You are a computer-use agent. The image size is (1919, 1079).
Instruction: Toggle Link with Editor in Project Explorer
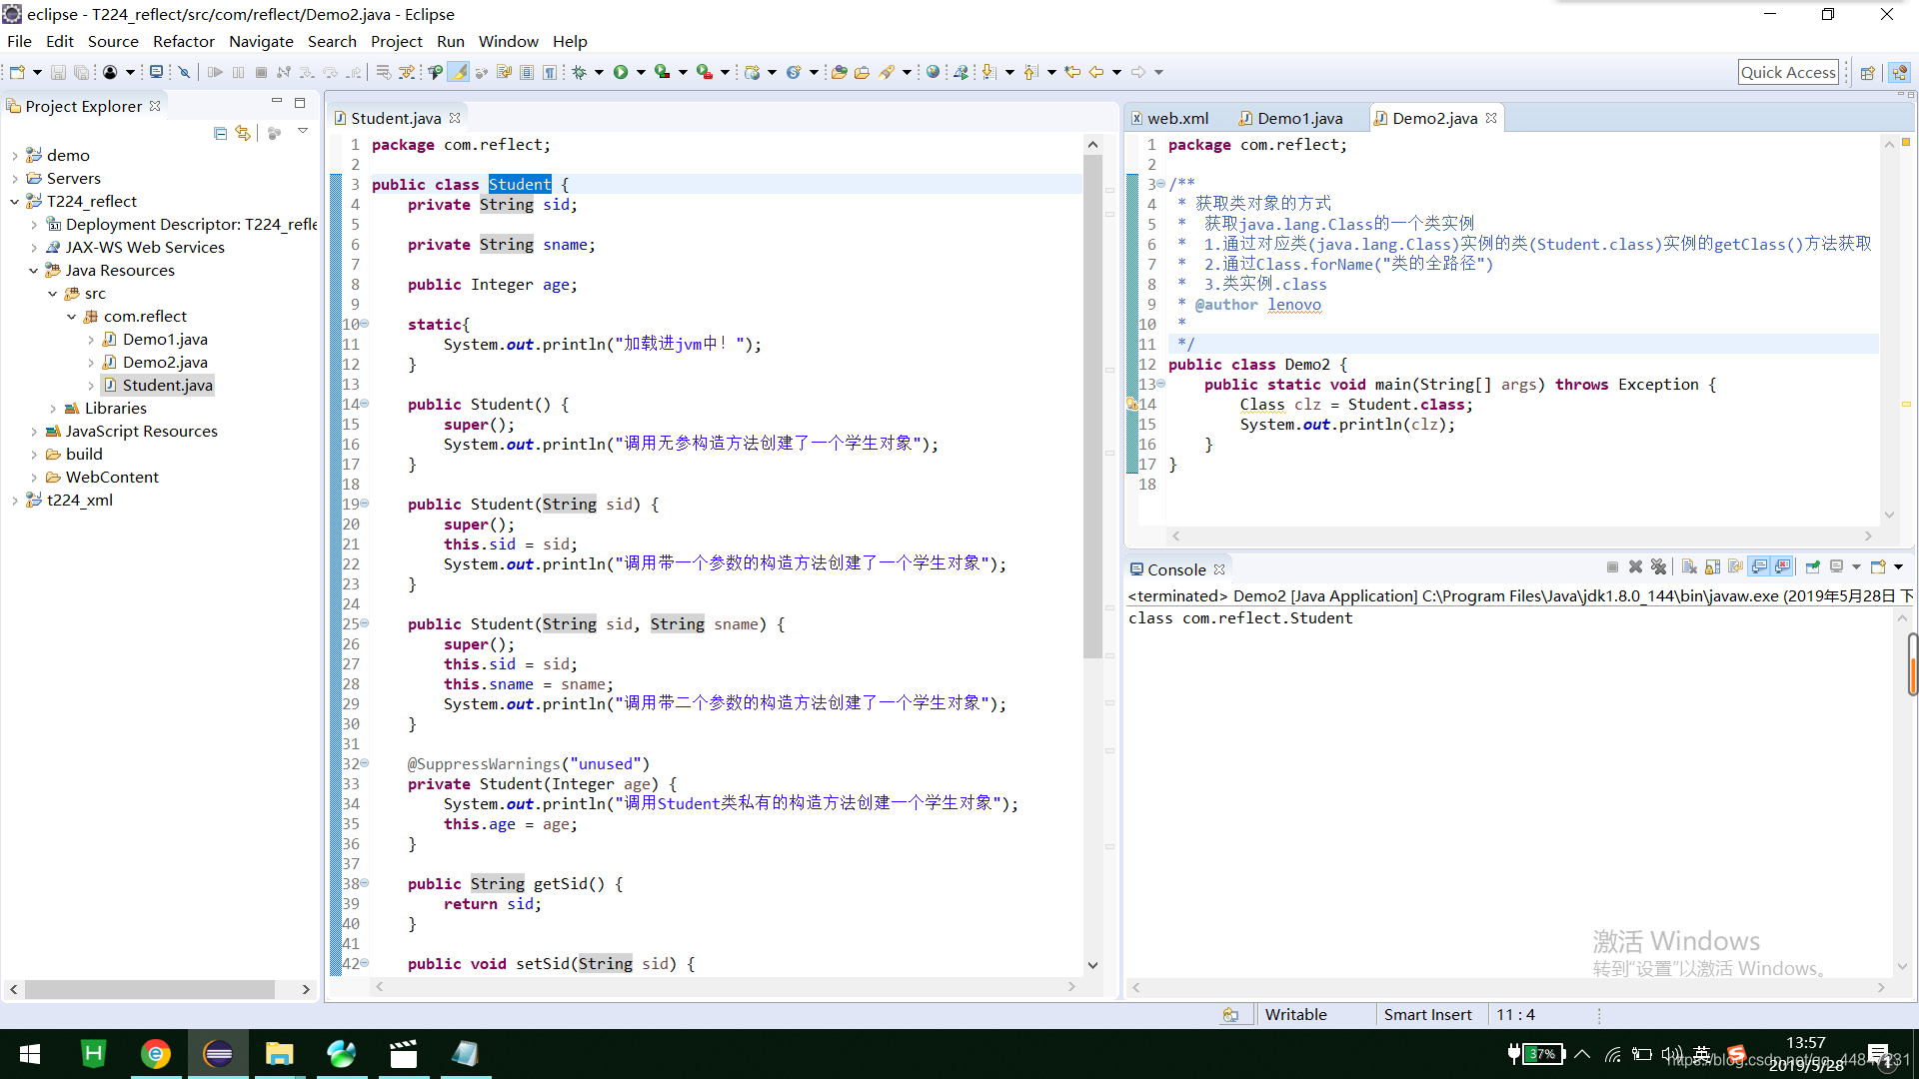pyautogui.click(x=243, y=133)
